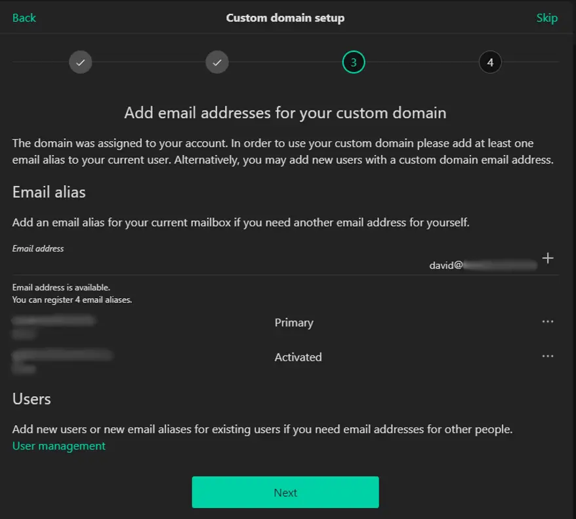Click the blurred domain after 'david@'

click(500, 265)
